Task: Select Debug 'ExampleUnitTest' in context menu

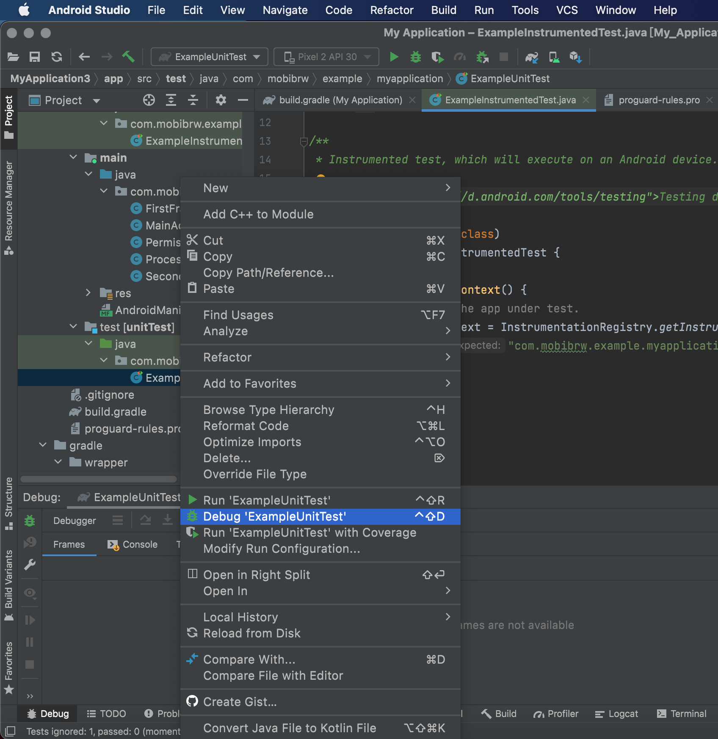Action: (320, 516)
